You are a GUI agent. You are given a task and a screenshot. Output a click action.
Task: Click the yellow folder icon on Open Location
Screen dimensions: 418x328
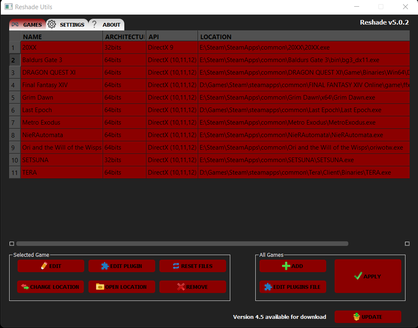coord(100,287)
